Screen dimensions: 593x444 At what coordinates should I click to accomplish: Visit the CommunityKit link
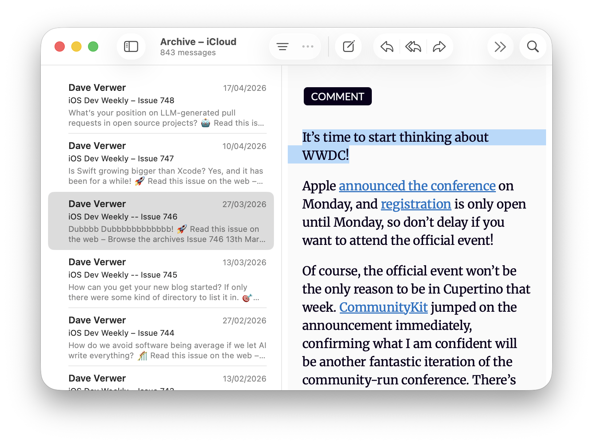[383, 307]
